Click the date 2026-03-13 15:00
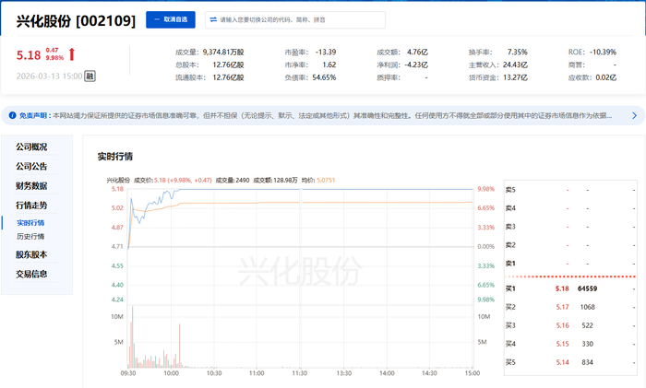Viewport: 646px width, 388px height. [x=50, y=76]
